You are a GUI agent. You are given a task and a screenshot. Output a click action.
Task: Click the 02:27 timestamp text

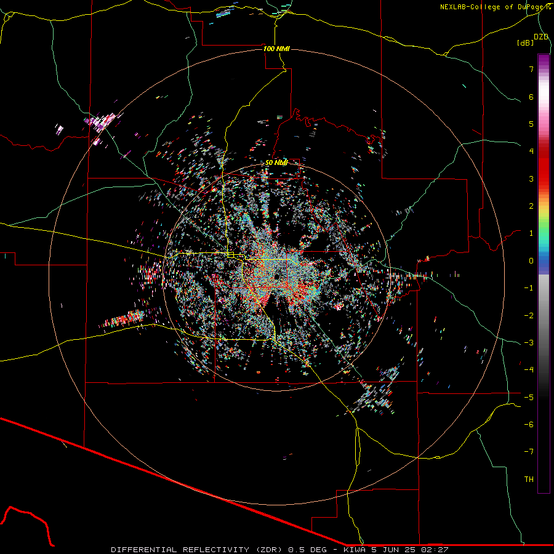coord(434,550)
